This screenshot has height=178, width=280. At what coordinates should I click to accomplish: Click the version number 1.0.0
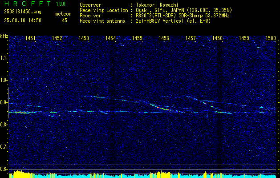(61, 4)
